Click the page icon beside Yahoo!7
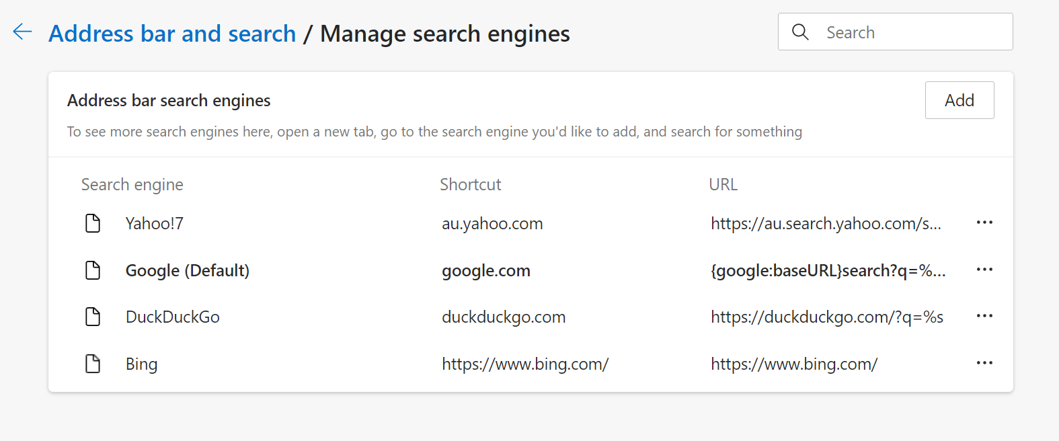This screenshot has width=1059, height=441. coord(93,223)
